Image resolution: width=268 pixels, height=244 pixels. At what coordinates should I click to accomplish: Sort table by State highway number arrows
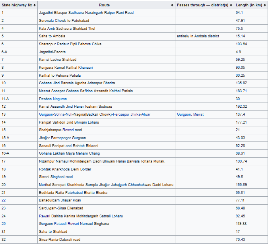[x=35, y=5]
